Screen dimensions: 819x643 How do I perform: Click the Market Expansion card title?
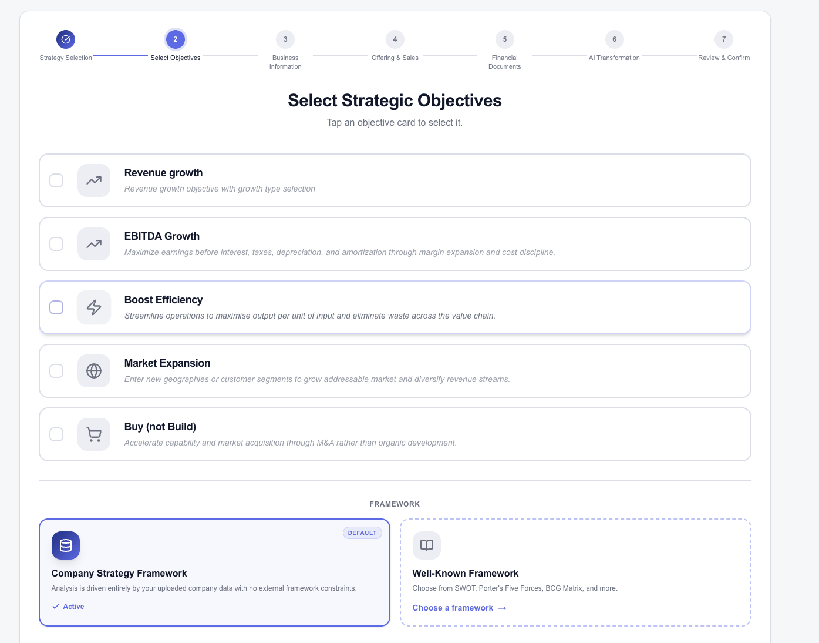point(167,363)
